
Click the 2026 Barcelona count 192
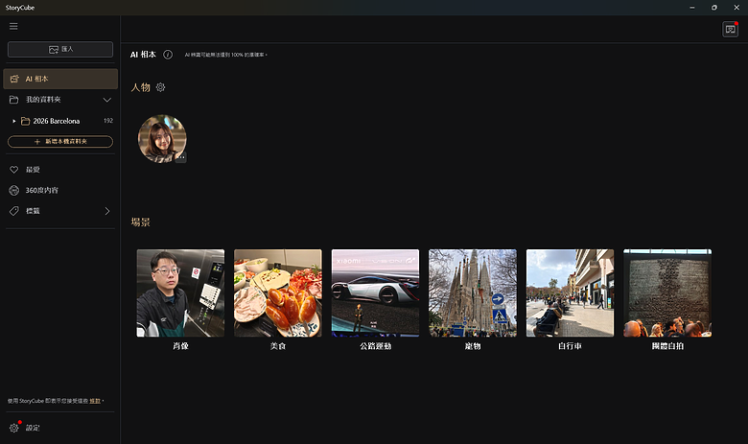[108, 121]
